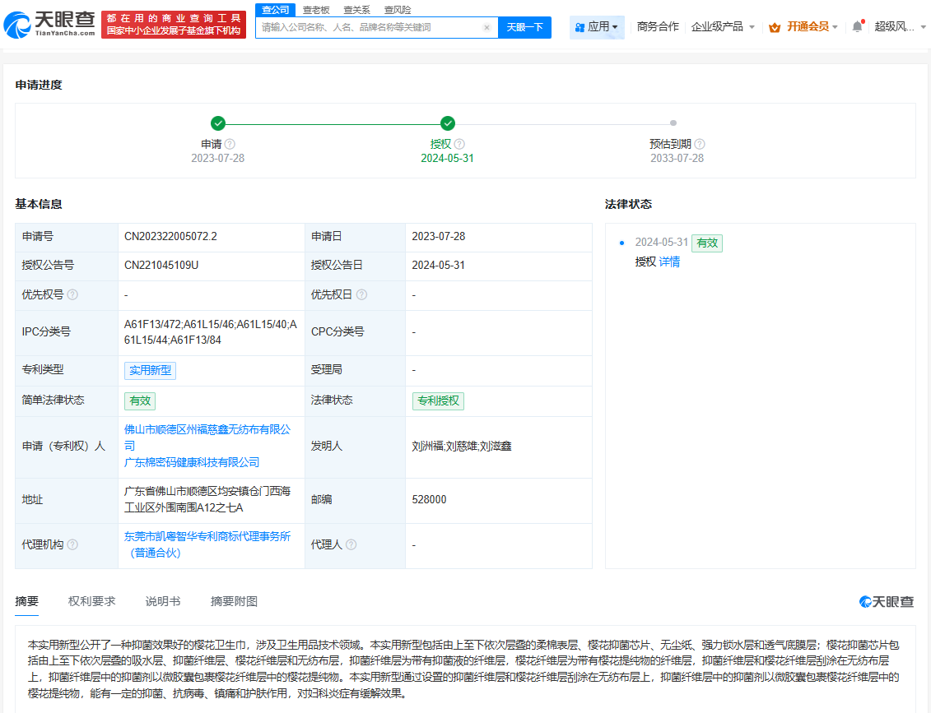This screenshot has height=713, width=931.
Task: Click the 授权 green check step
Action: tap(447, 123)
